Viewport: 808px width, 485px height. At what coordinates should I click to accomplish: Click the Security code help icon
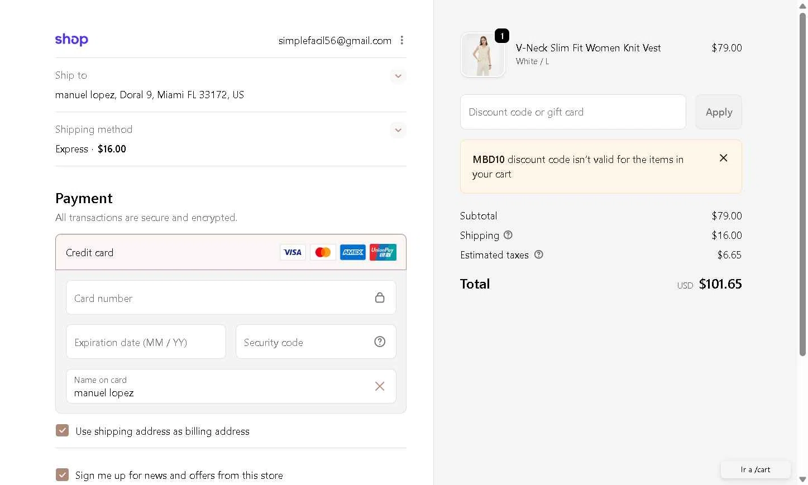(x=380, y=342)
